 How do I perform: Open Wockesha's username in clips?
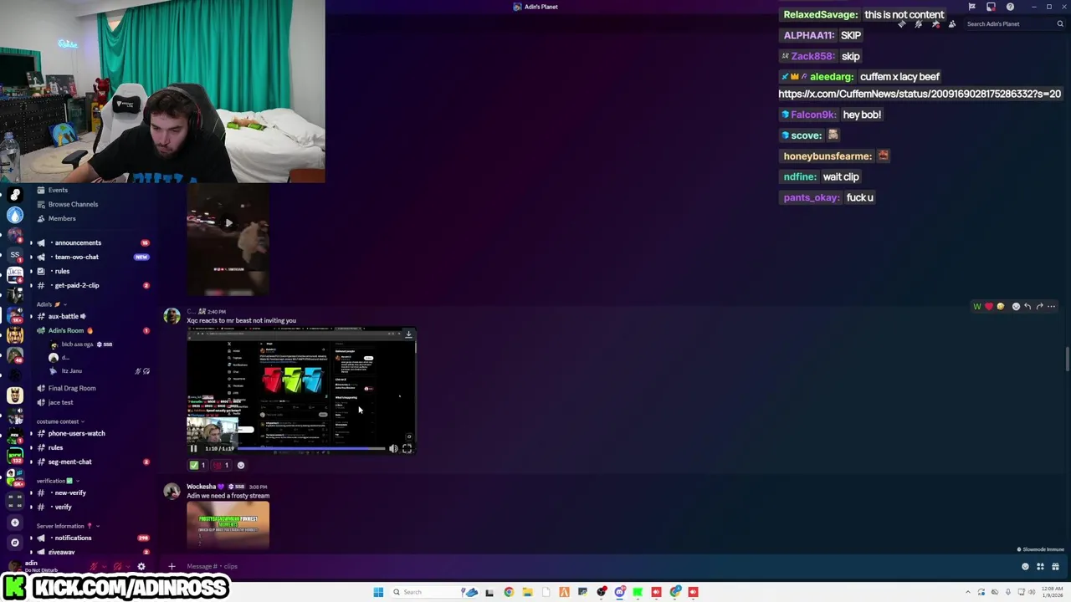pyautogui.click(x=201, y=487)
